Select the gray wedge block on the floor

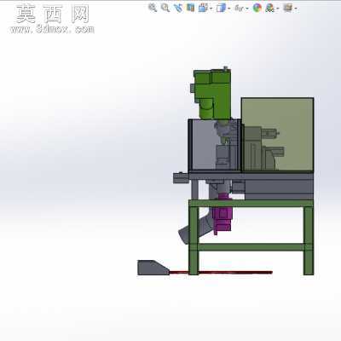[x=151, y=269]
